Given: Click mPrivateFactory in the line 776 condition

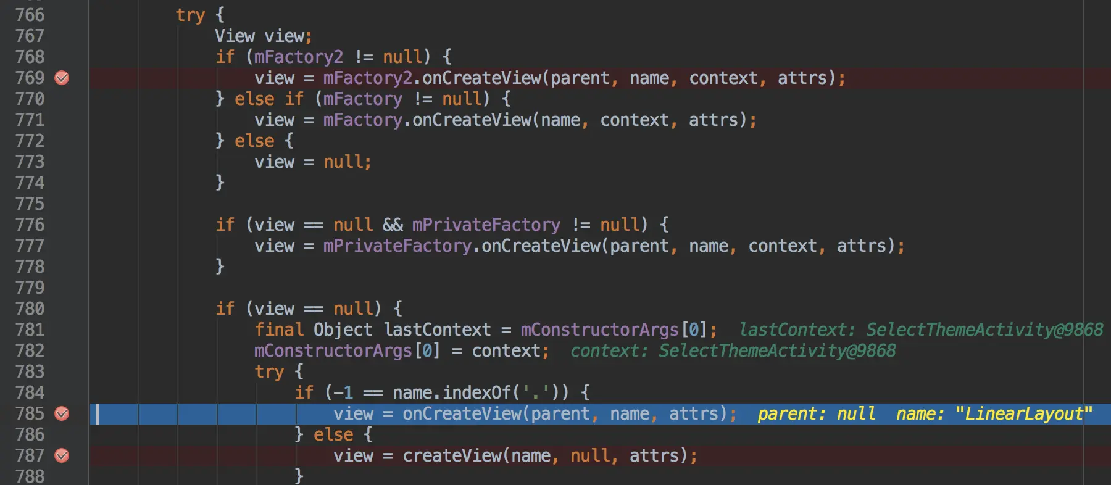Looking at the screenshot, I should (x=486, y=225).
